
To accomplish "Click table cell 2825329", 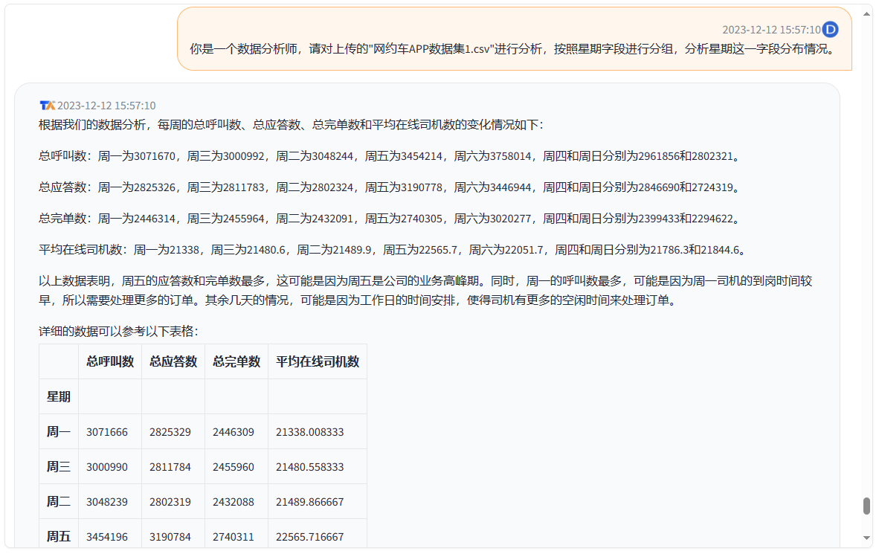I will [173, 432].
